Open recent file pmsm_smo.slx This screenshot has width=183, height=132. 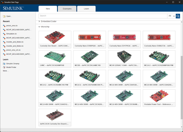[12, 26]
